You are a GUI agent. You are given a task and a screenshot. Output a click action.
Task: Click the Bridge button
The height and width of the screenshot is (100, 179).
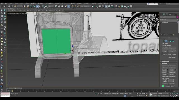164,74
